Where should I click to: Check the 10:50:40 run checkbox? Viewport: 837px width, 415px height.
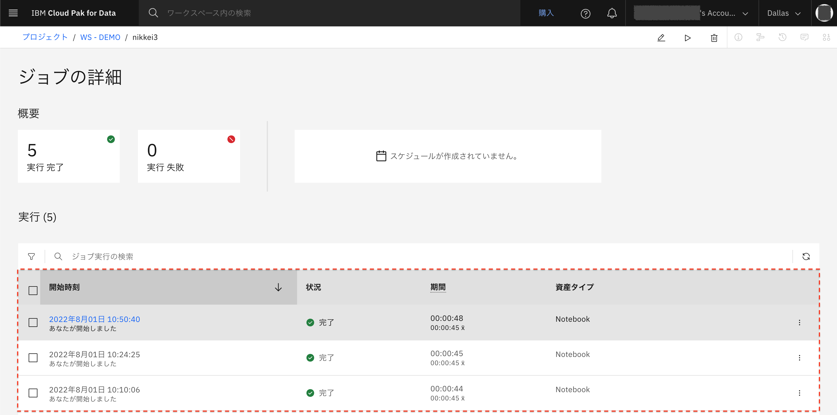click(33, 323)
